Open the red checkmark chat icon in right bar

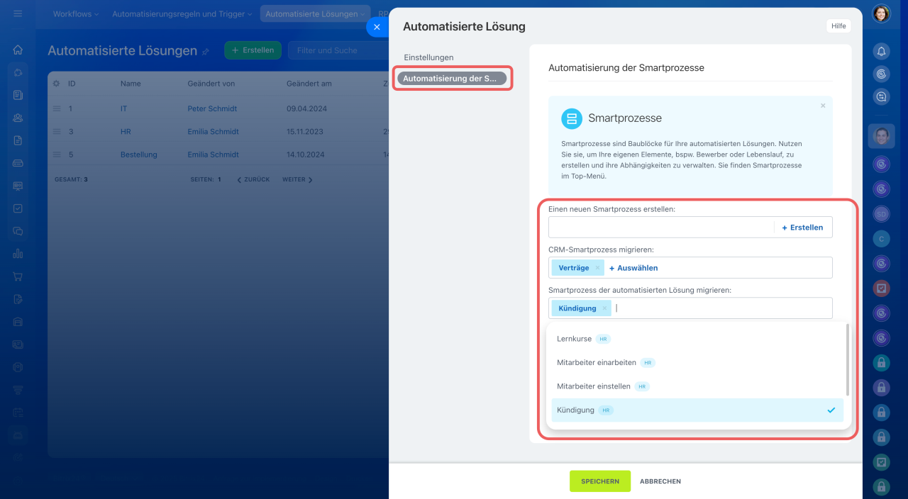pos(881,288)
